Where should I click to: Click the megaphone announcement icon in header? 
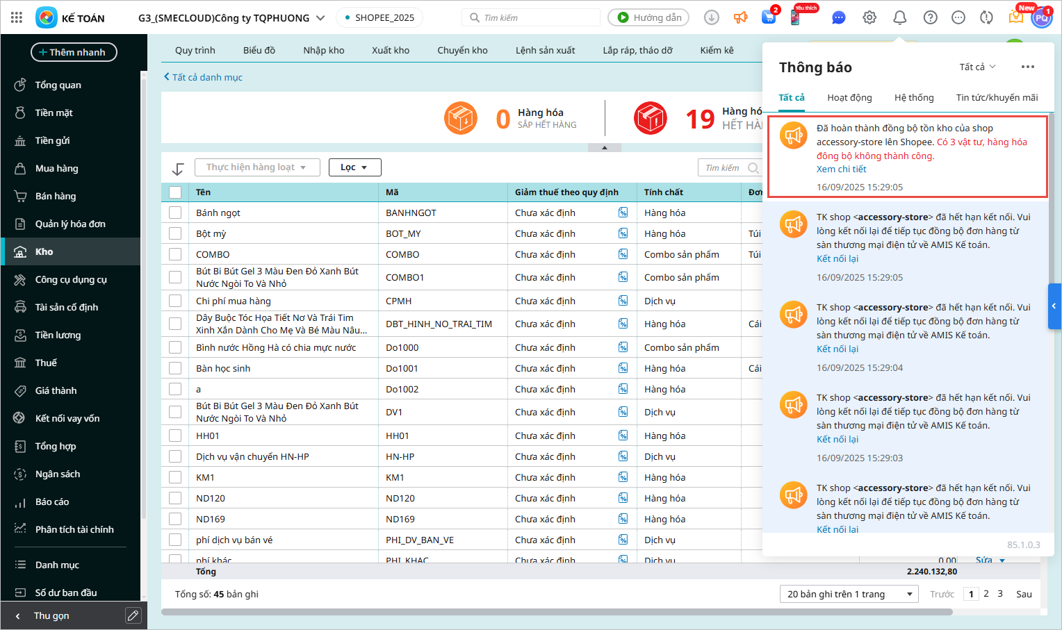(741, 17)
